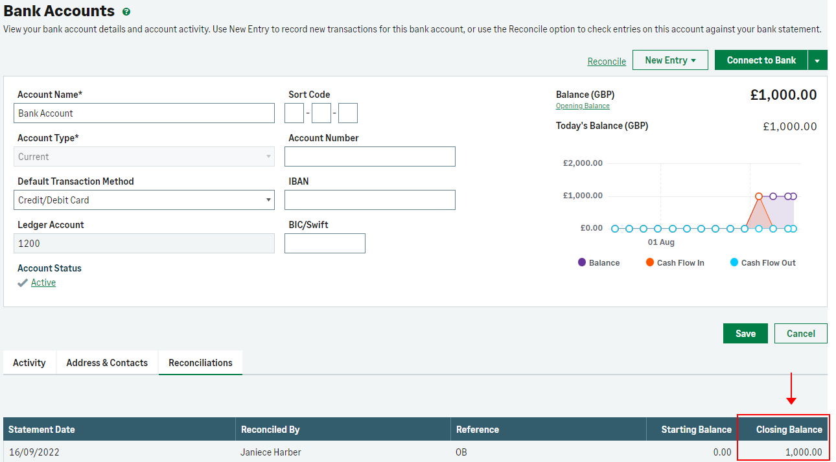Select the Reconciliations tab
The width and height of the screenshot is (836, 462).
[200, 363]
